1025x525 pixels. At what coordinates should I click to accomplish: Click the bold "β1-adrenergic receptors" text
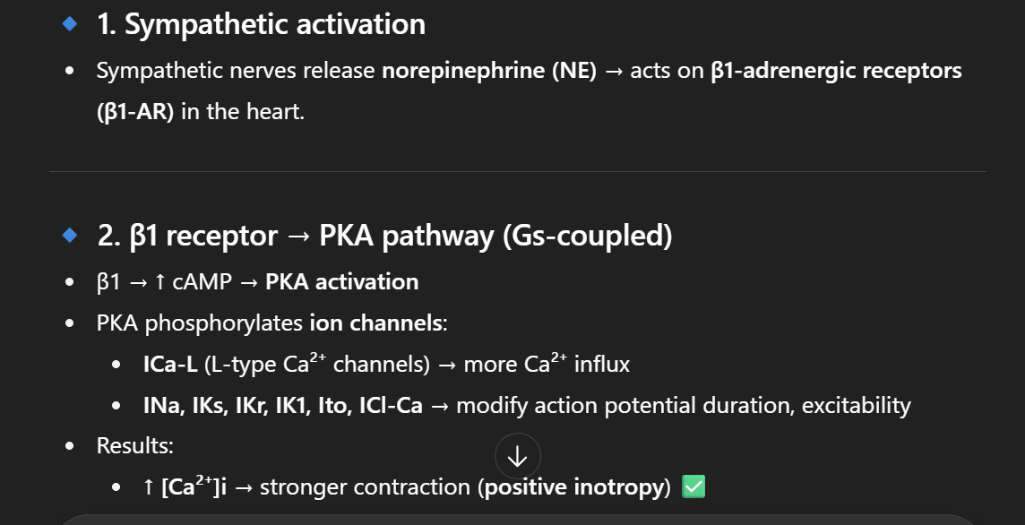point(835,71)
